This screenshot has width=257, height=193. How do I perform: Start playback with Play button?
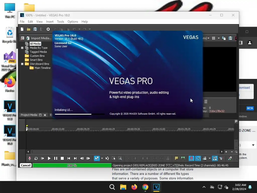[49, 158]
